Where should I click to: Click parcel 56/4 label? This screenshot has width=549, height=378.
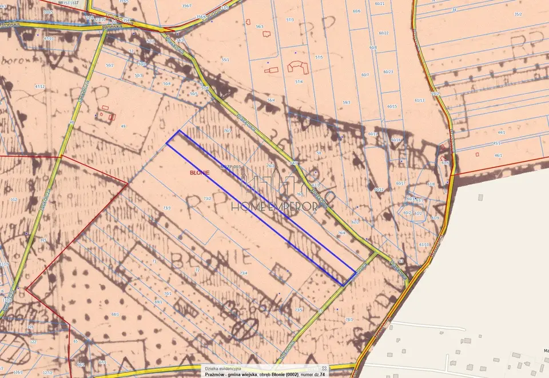tap(271, 100)
